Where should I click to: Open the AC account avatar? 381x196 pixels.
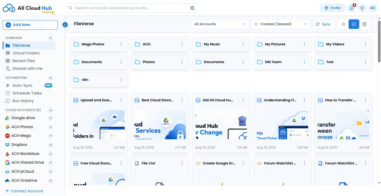click(373, 8)
